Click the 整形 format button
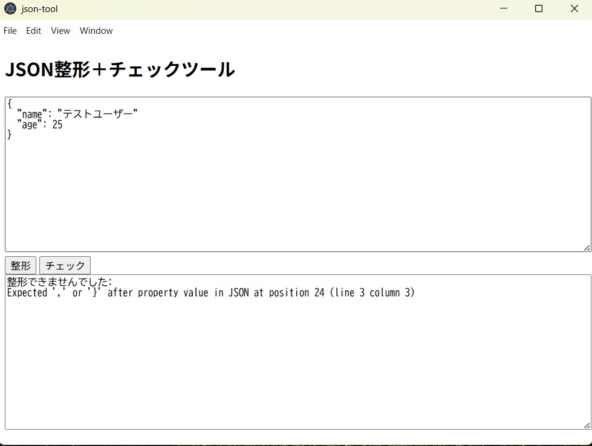The height and width of the screenshot is (446, 592). [21, 265]
